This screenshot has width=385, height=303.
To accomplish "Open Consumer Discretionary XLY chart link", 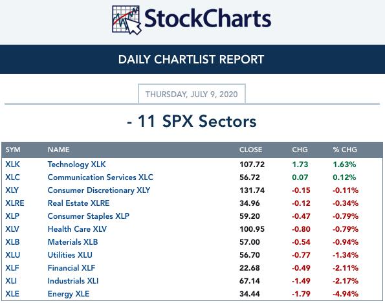I will (99, 190).
